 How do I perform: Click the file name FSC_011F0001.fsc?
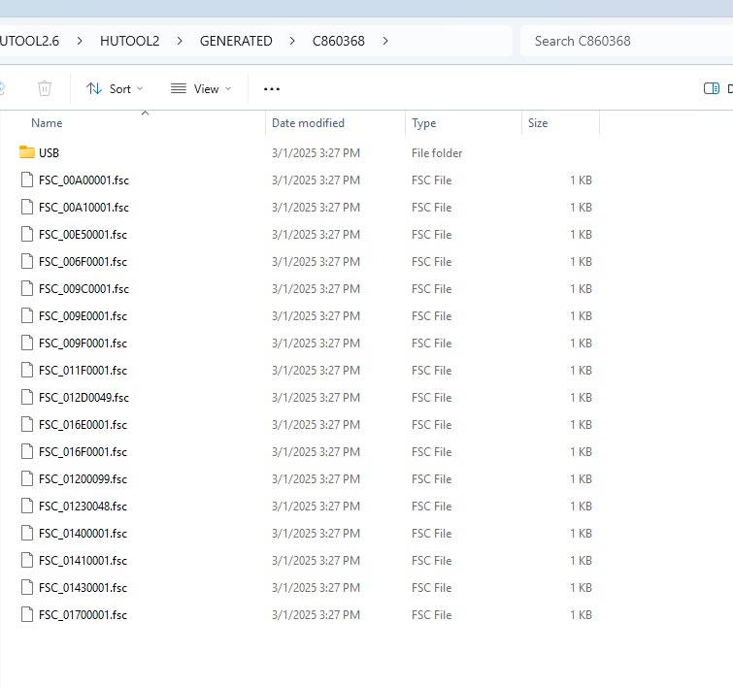point(83,371)
